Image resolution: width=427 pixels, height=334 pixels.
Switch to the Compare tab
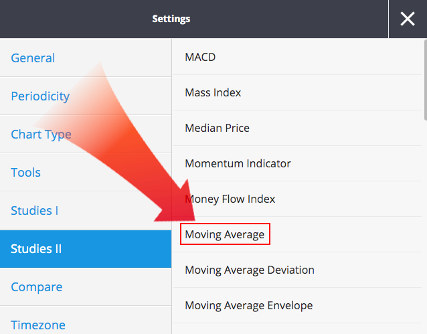[36, 287]
